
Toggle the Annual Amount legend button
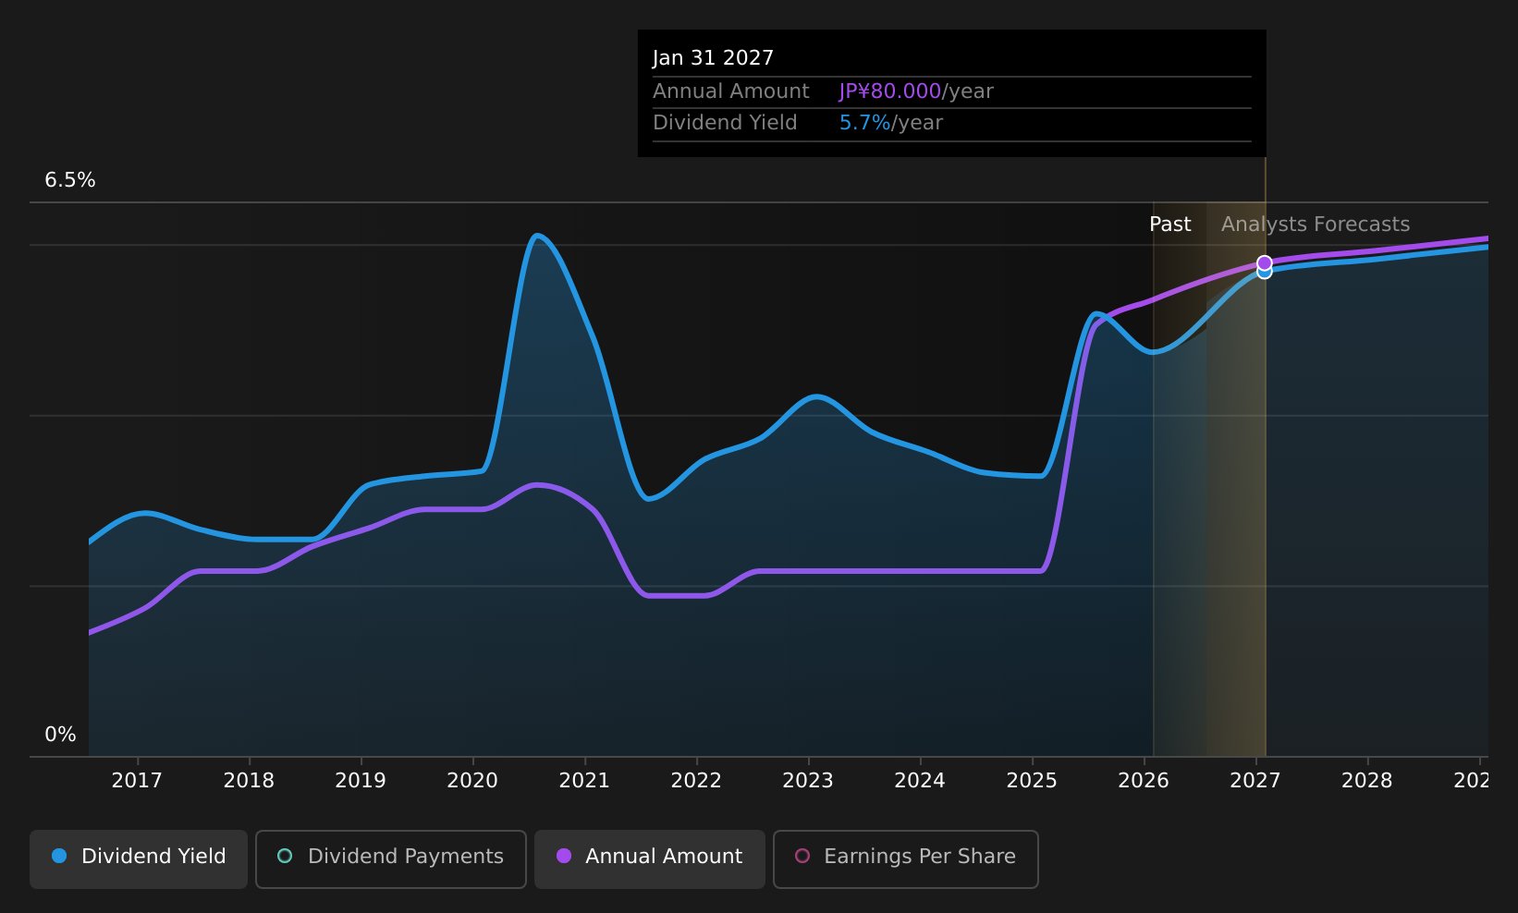650,858
